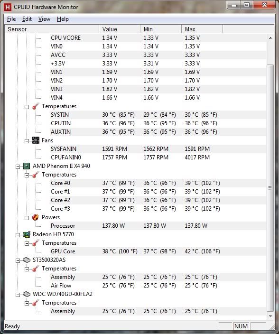Click the hard drive icon for WDC WD740GD-00FLA2
Image resolution: width=279 pixels, height=334 pixels.
pos(27,294)
